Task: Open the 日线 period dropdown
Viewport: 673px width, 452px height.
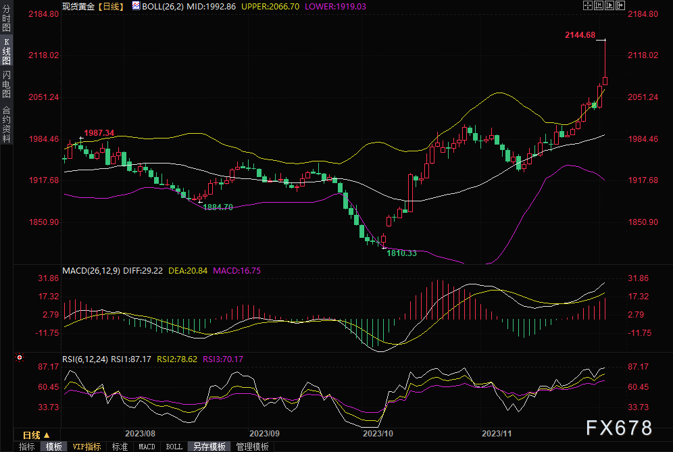Action: (x=35, y=434)
